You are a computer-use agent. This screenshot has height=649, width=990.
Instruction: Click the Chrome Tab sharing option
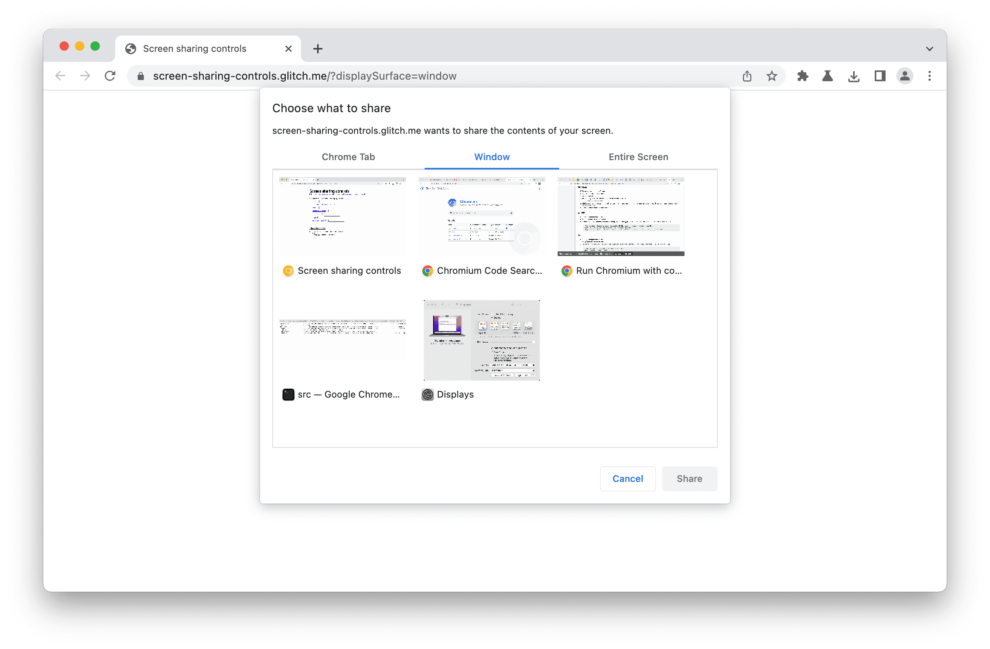click(348, 157)
